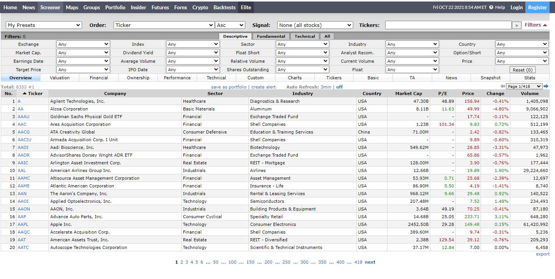Click the Login link
Screen dimensions: 555x279
coord(516,7)
